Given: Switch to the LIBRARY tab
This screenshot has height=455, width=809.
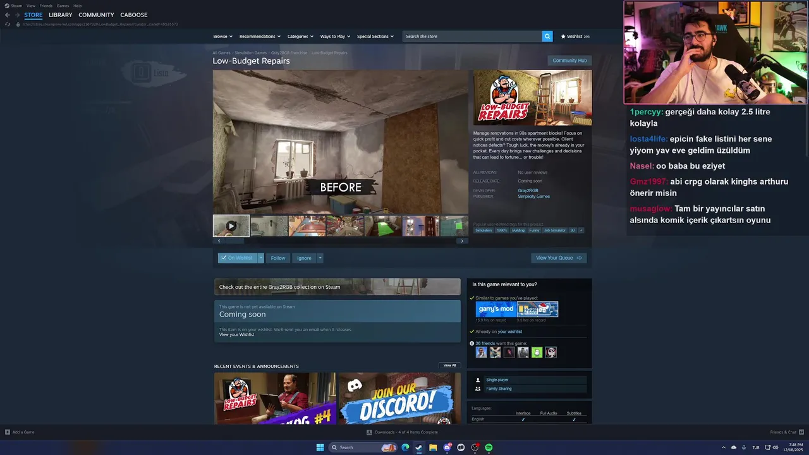Looking at the screenshot, I should click(61, 15).
